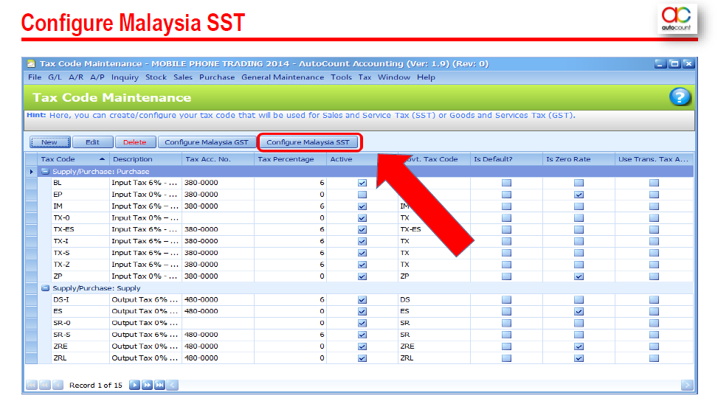Close the Tax Code Maintenance window

[x=688, y=63]
